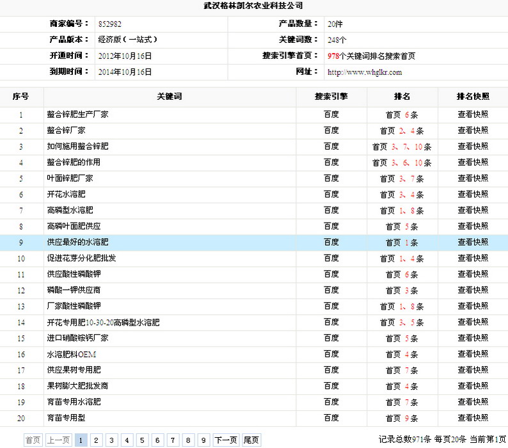Screen dimensions: 508x448
Task: Select keyword 开花专用肥10-30-20高磷型水溶肥
Action: coord(103,322)
